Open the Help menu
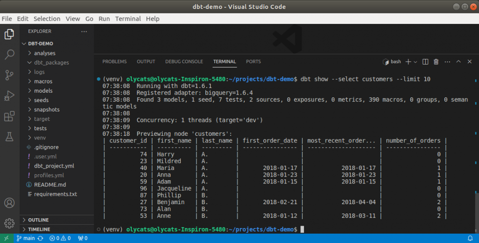The height and width of the screenshot is (243, 479). pyautogui.click(x=153, y=19)
